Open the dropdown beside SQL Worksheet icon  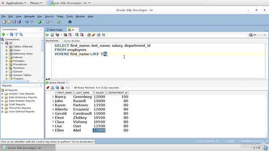(x=63, y=22)
